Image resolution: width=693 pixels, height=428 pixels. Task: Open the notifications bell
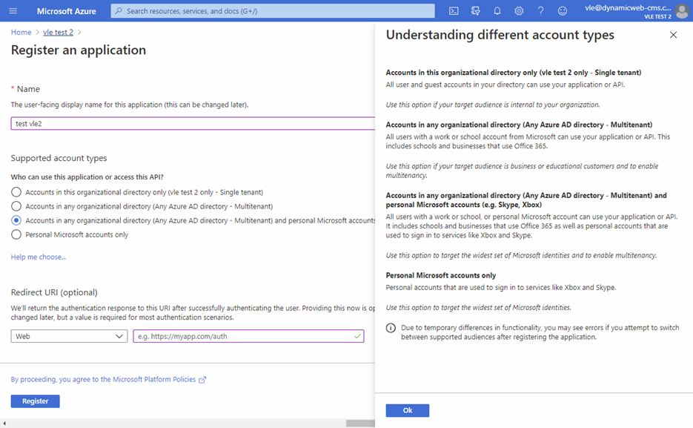point(497,11)
